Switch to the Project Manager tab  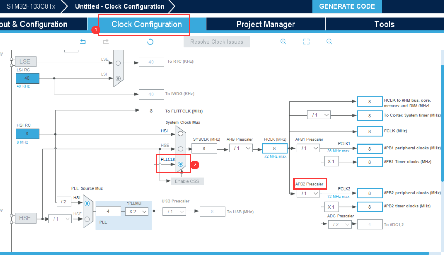(266, 24)
